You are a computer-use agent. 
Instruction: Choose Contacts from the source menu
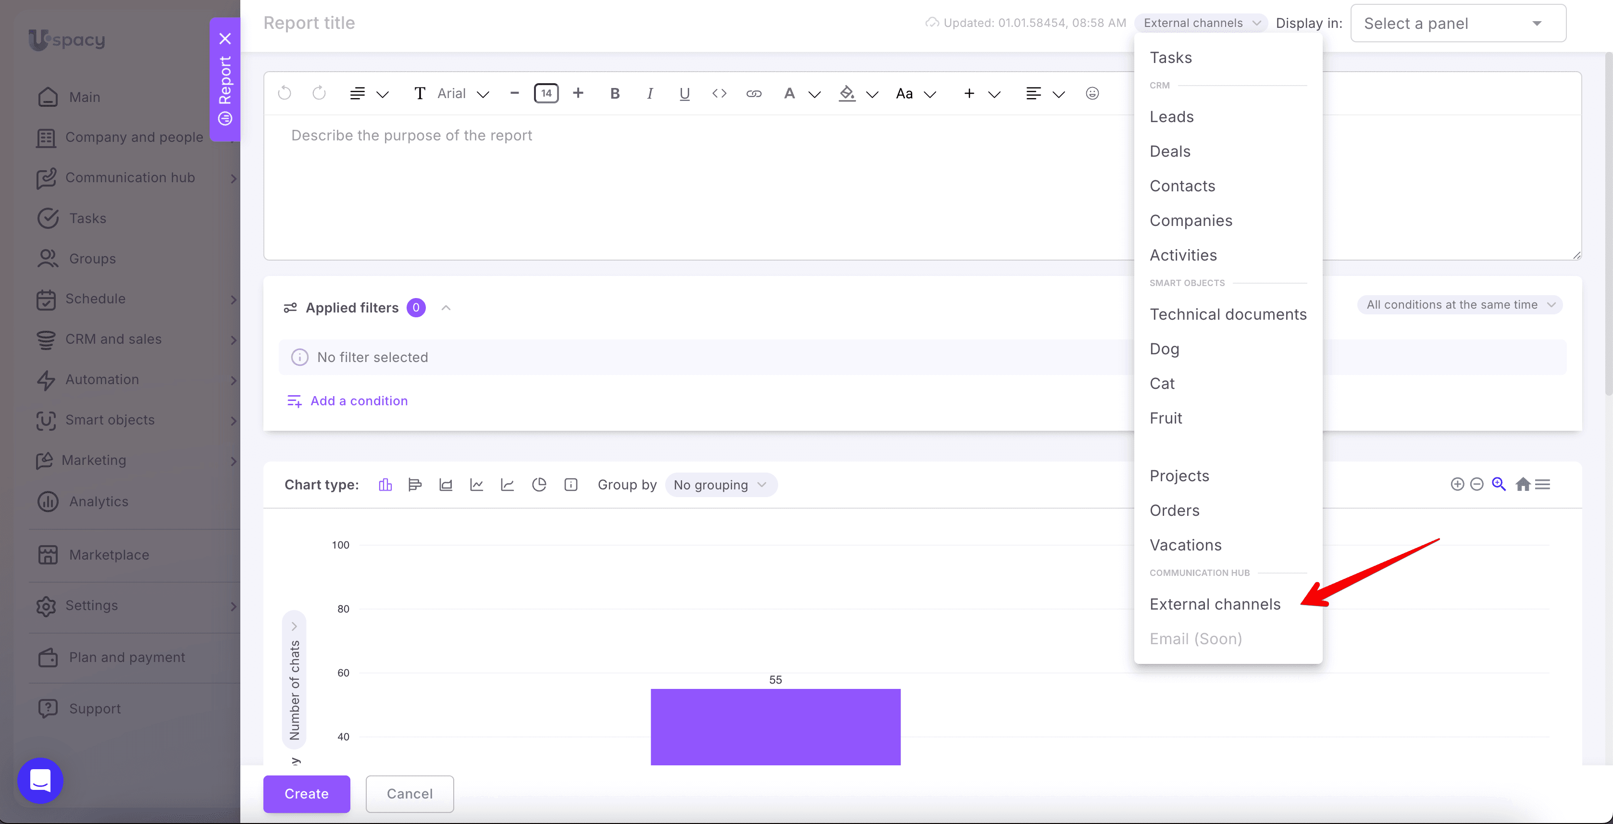coord(1228,186)
